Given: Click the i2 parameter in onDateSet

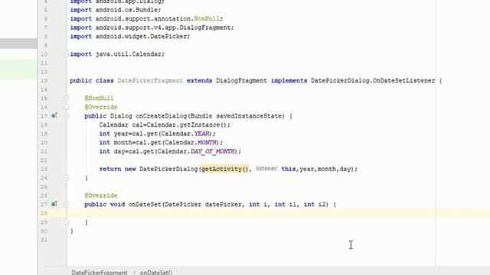Looking at the screenshot, I should coord(322,204).
